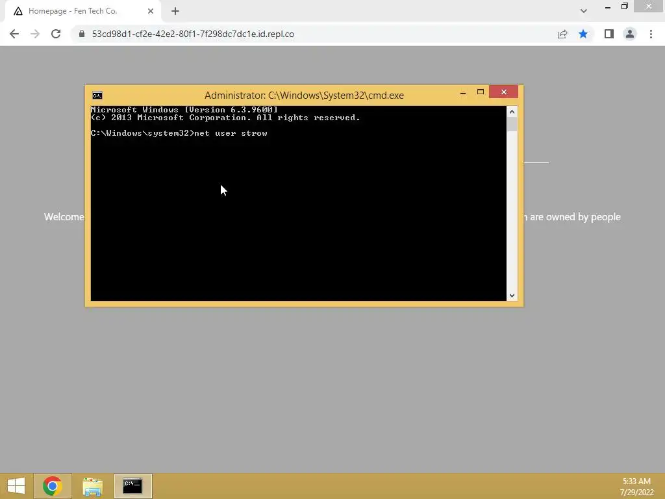Open File Explorer from taskbar
The width and height of the screenshot is (665, 499).
(x=92, y=486)
